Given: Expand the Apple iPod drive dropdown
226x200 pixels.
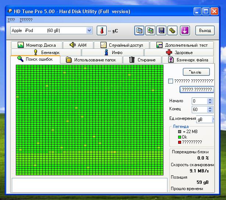Looking at the screenshot, I should coord(89,31).
